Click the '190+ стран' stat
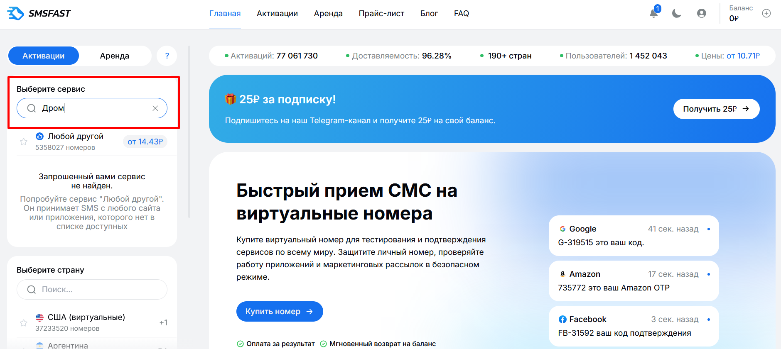Image resolution: width=781 pixels, height=349 pixels. 506,56
